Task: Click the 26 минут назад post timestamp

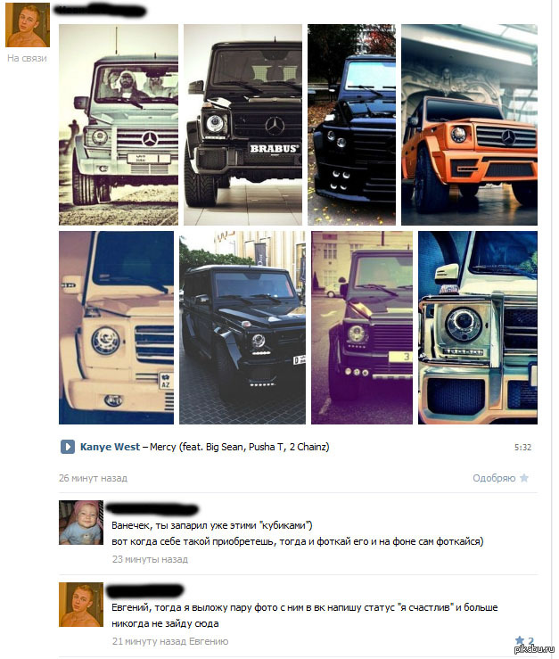Action: [x=93, y=478]
